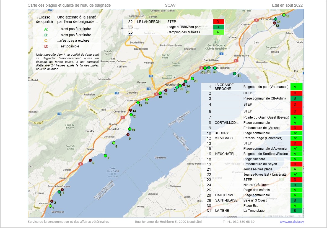Select 'Plage Suchard' in the table
Screen dimensions: 332x228
coord(254,159)
